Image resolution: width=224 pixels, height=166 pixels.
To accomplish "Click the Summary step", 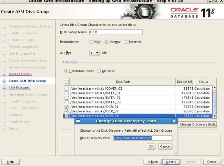I will (16, 115).
